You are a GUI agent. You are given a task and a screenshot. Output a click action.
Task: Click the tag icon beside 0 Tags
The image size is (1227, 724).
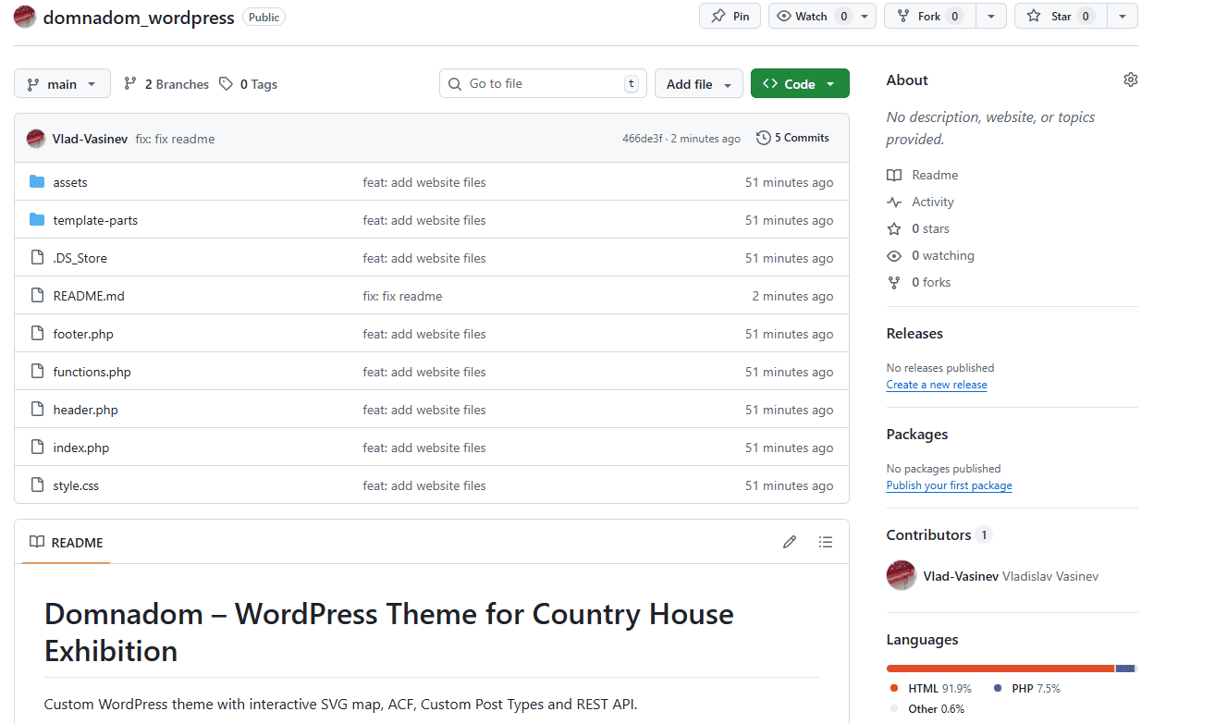point(226,84)
